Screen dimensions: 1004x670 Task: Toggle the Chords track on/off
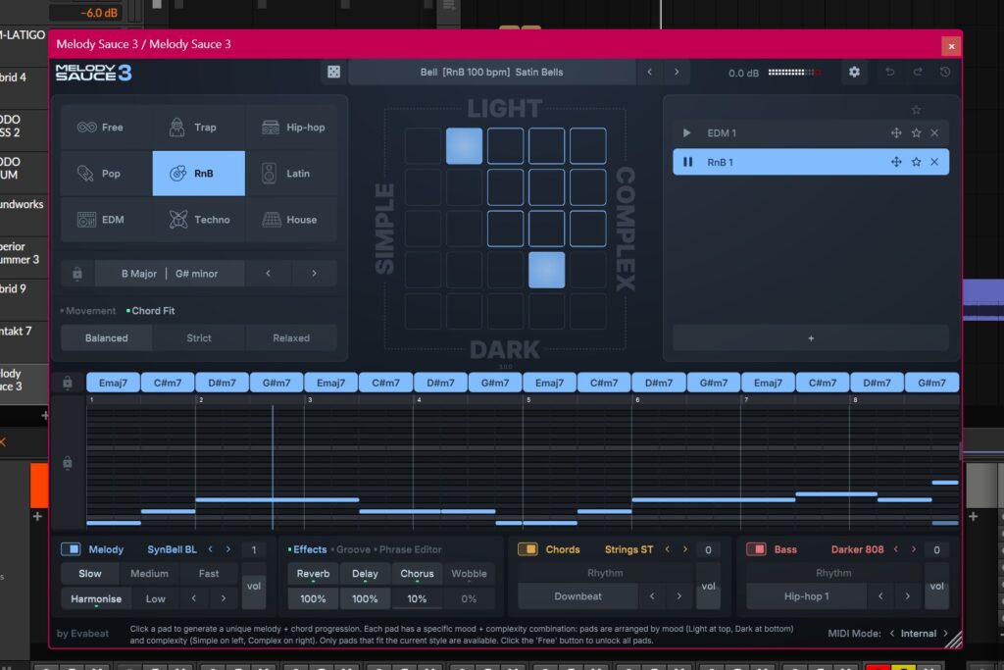(527, 549)
